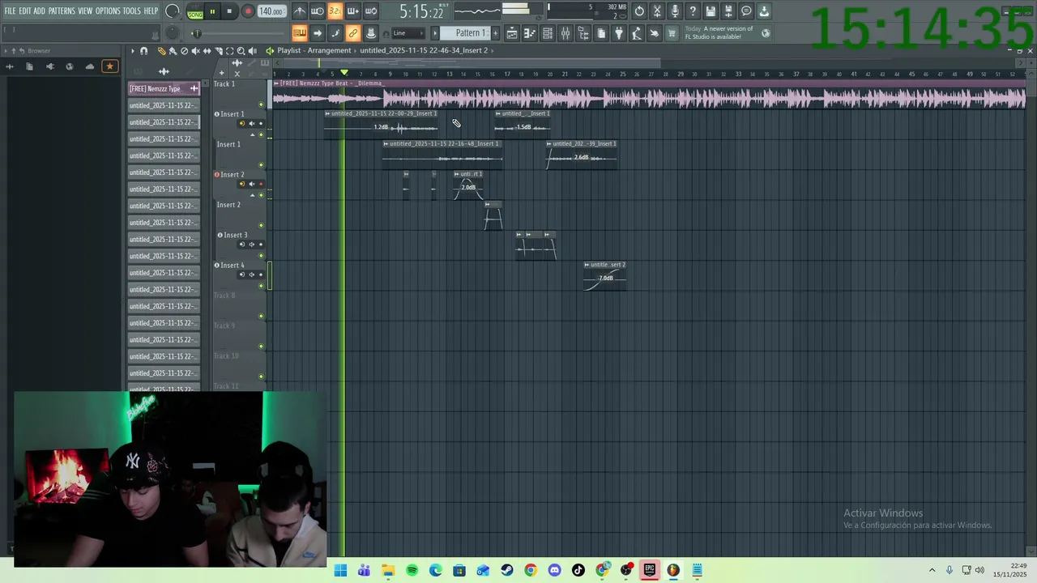Select the playlist slip tool
The image size is (1037, 583).
point(207,50)
